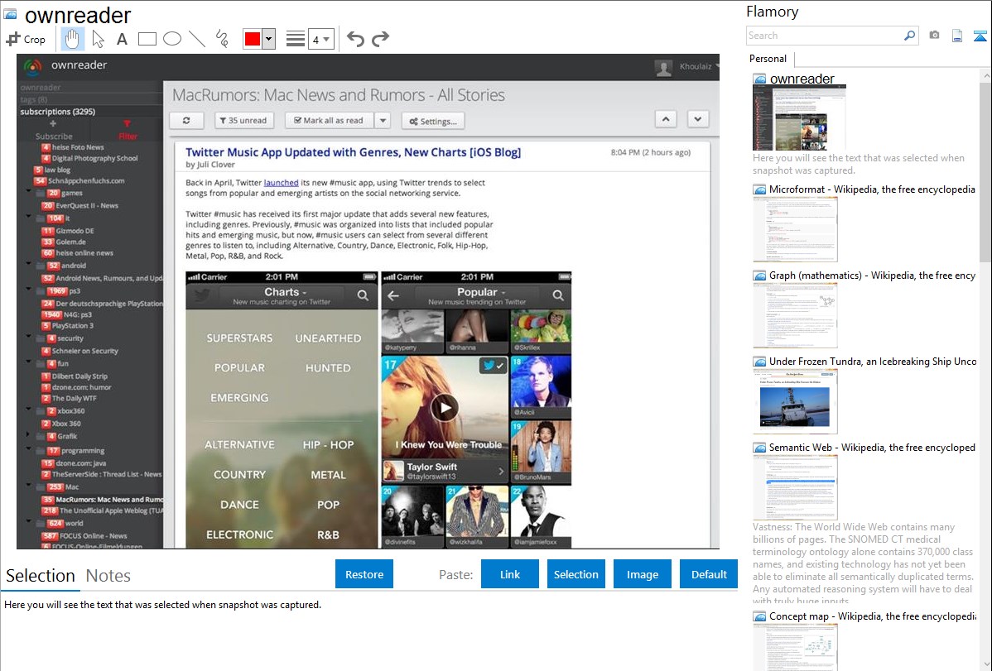
Task: Select the straight line tool
Action: pos(197,39)
